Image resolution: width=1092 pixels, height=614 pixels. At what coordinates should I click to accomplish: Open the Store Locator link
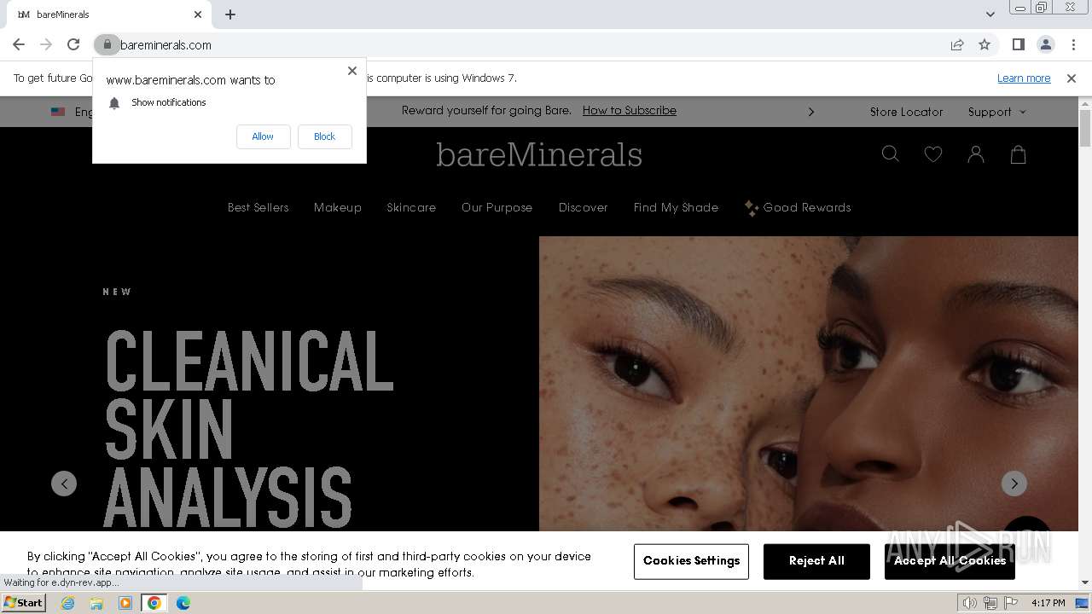click(x=906, y=112)
